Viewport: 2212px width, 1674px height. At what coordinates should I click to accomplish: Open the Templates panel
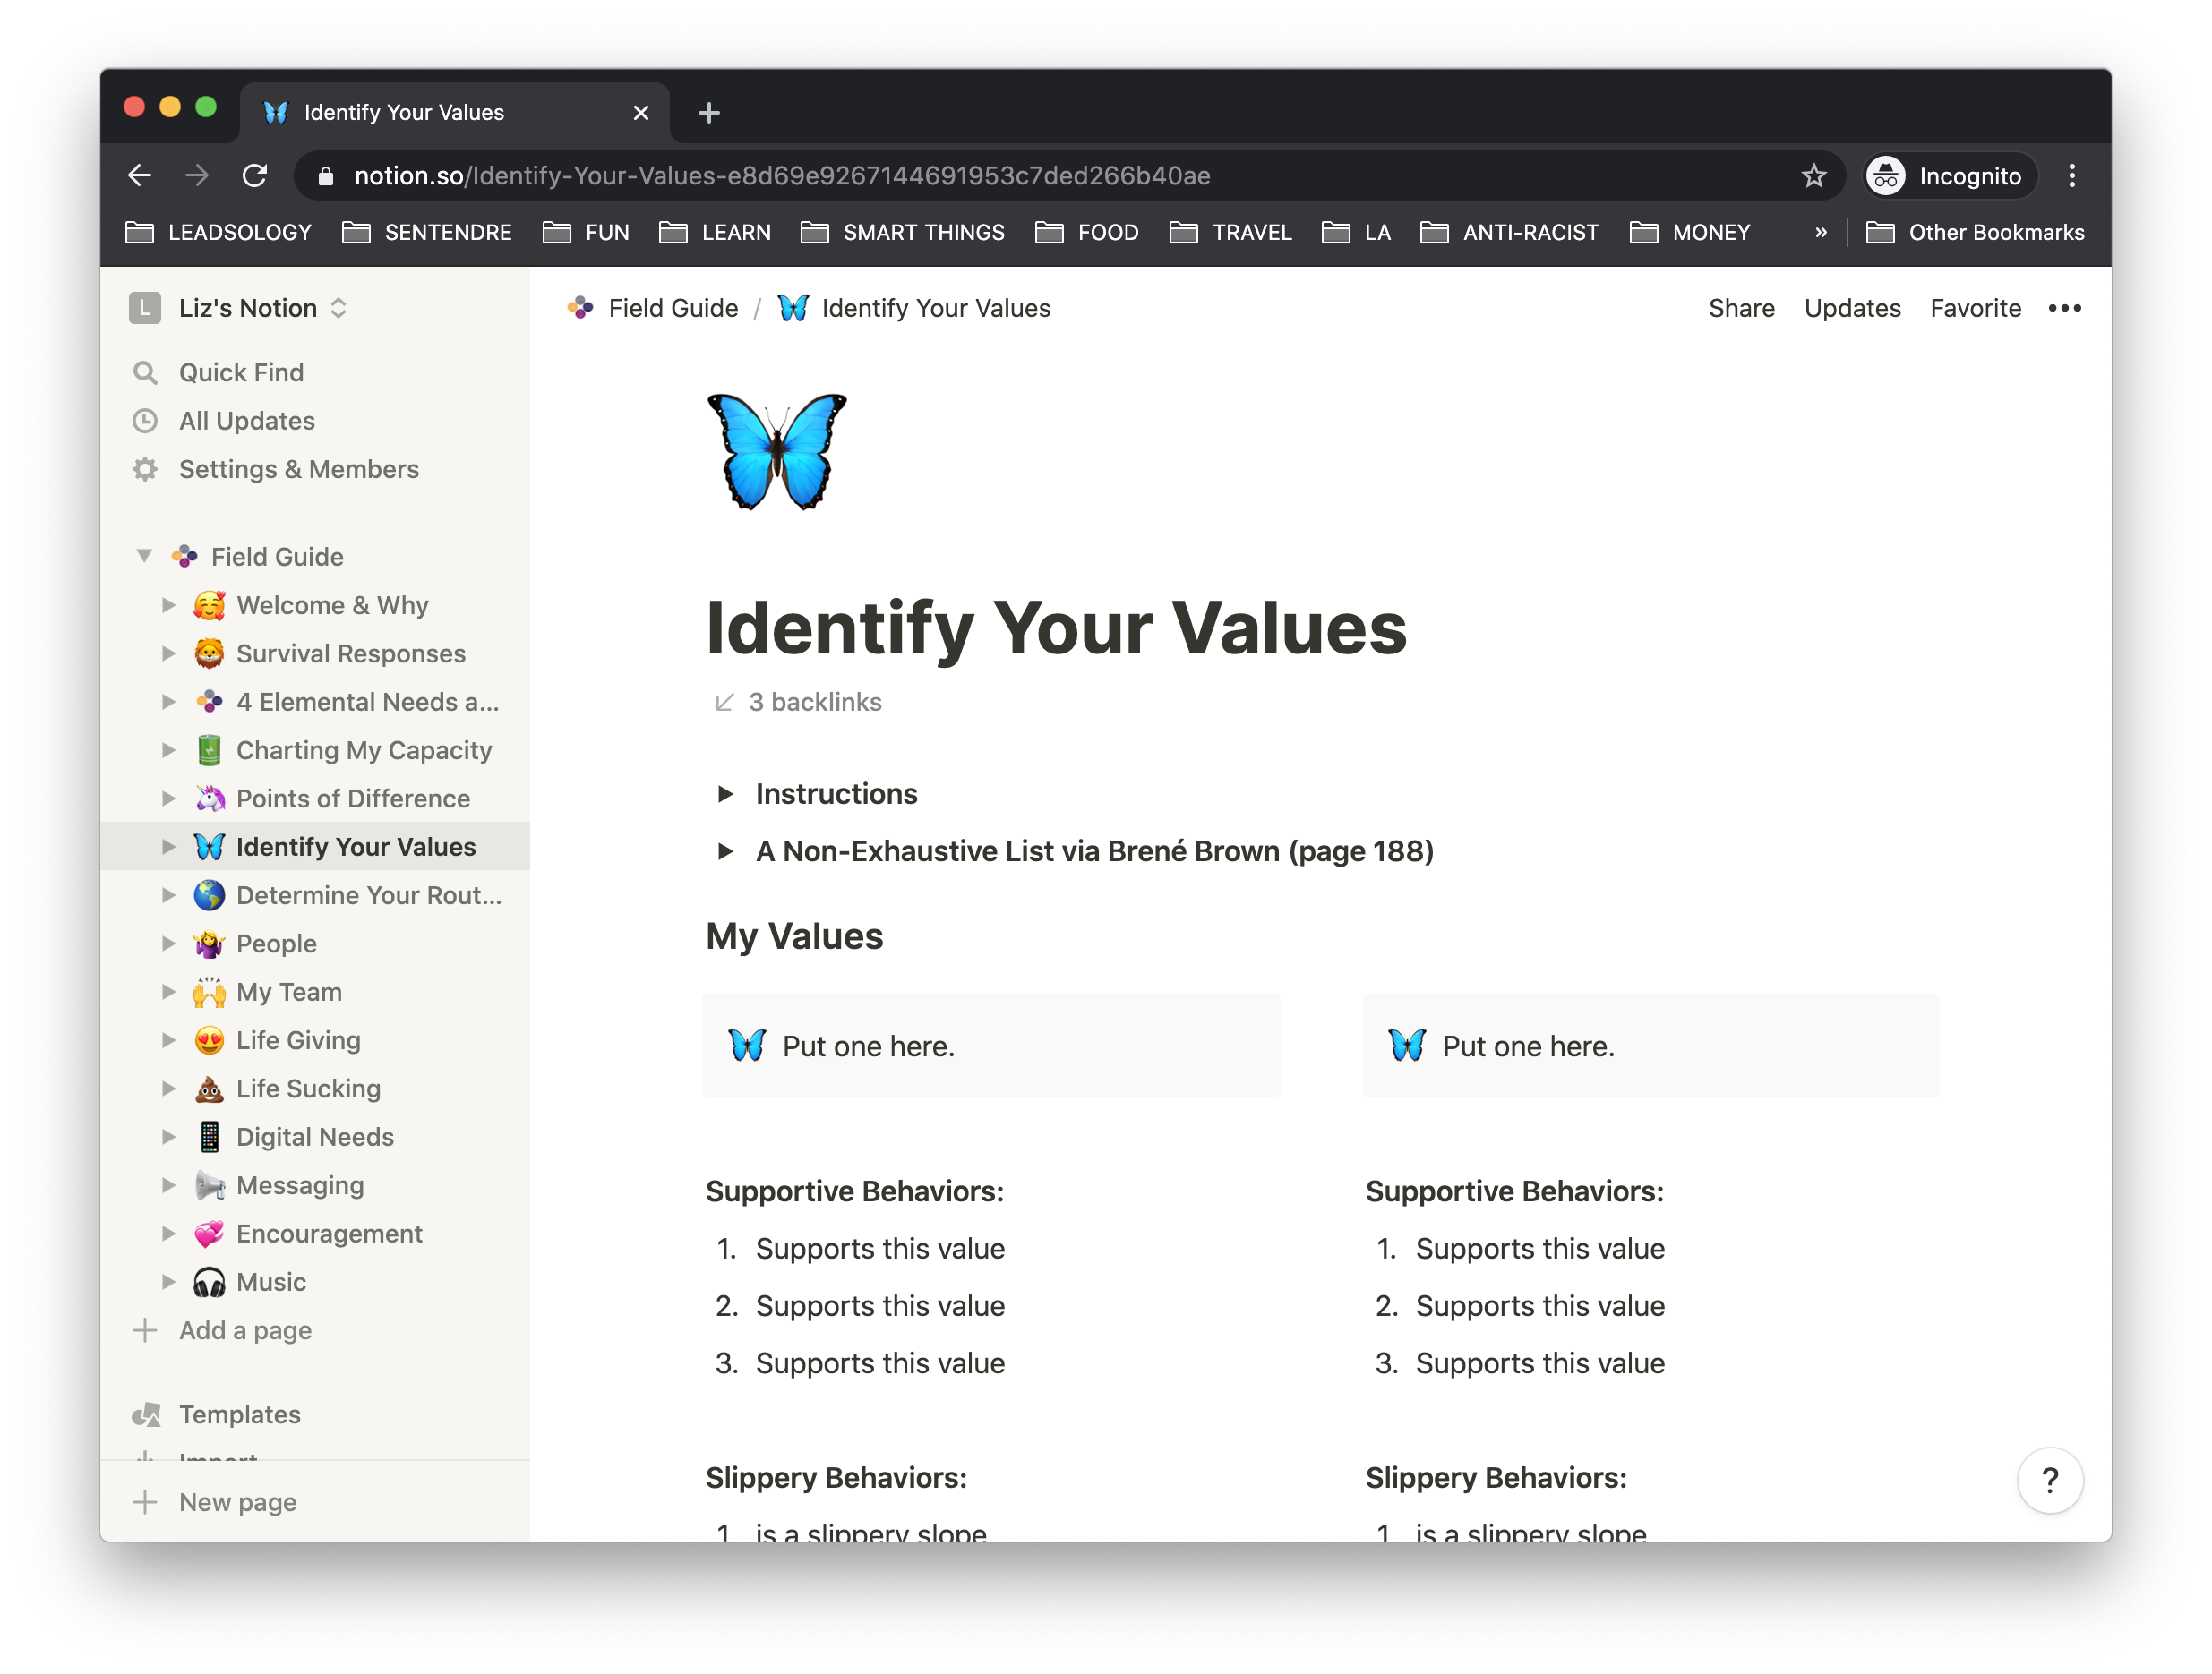tap(239, 1414)
